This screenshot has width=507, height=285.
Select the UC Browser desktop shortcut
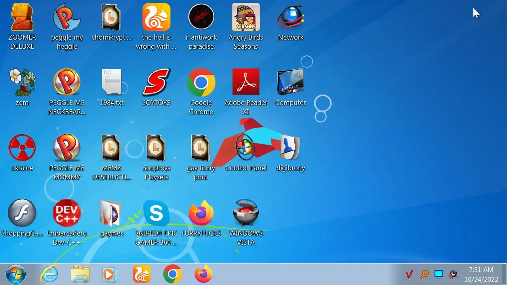(156, 17)
